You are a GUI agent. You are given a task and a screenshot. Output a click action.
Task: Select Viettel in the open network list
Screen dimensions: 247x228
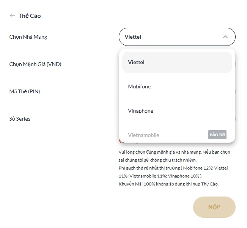click(177, 62)
